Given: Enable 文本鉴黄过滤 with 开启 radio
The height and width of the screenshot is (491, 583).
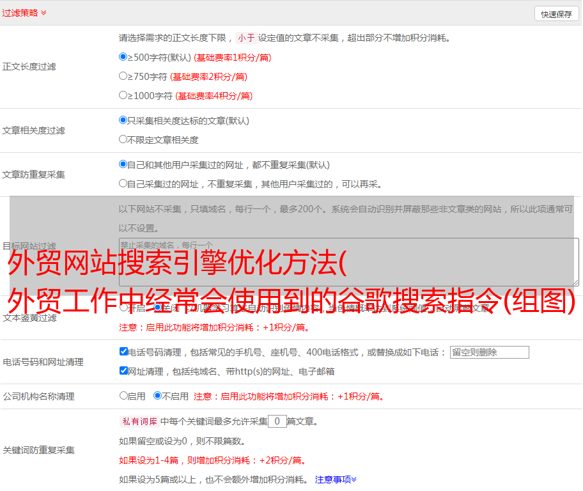Looking at the screenshot, I should 123,308.
